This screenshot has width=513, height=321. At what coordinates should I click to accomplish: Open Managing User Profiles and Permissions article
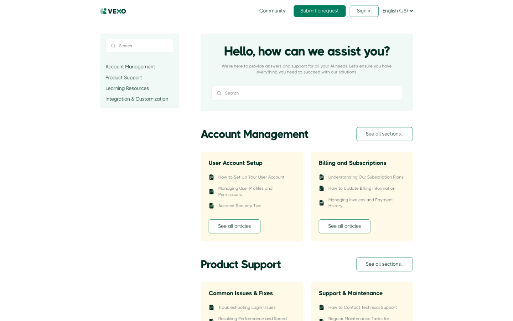[245, 192]
